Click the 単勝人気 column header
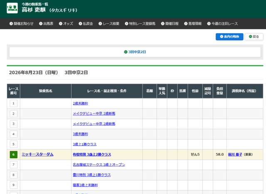266x194 pixels. (162, 91)
